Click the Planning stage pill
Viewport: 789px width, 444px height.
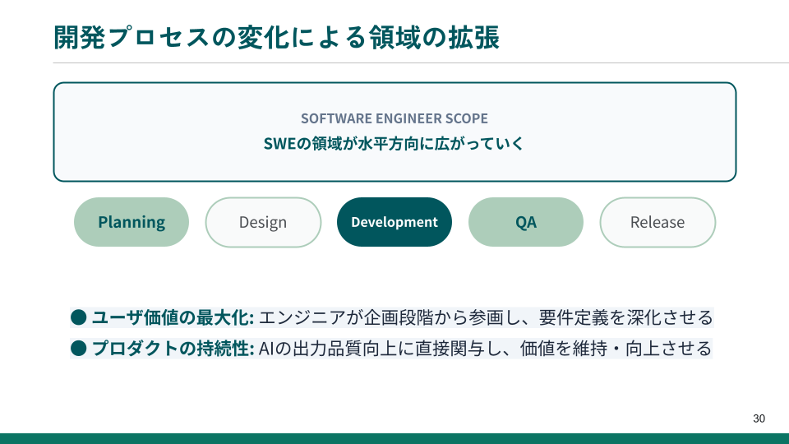(x=131, y=222)
